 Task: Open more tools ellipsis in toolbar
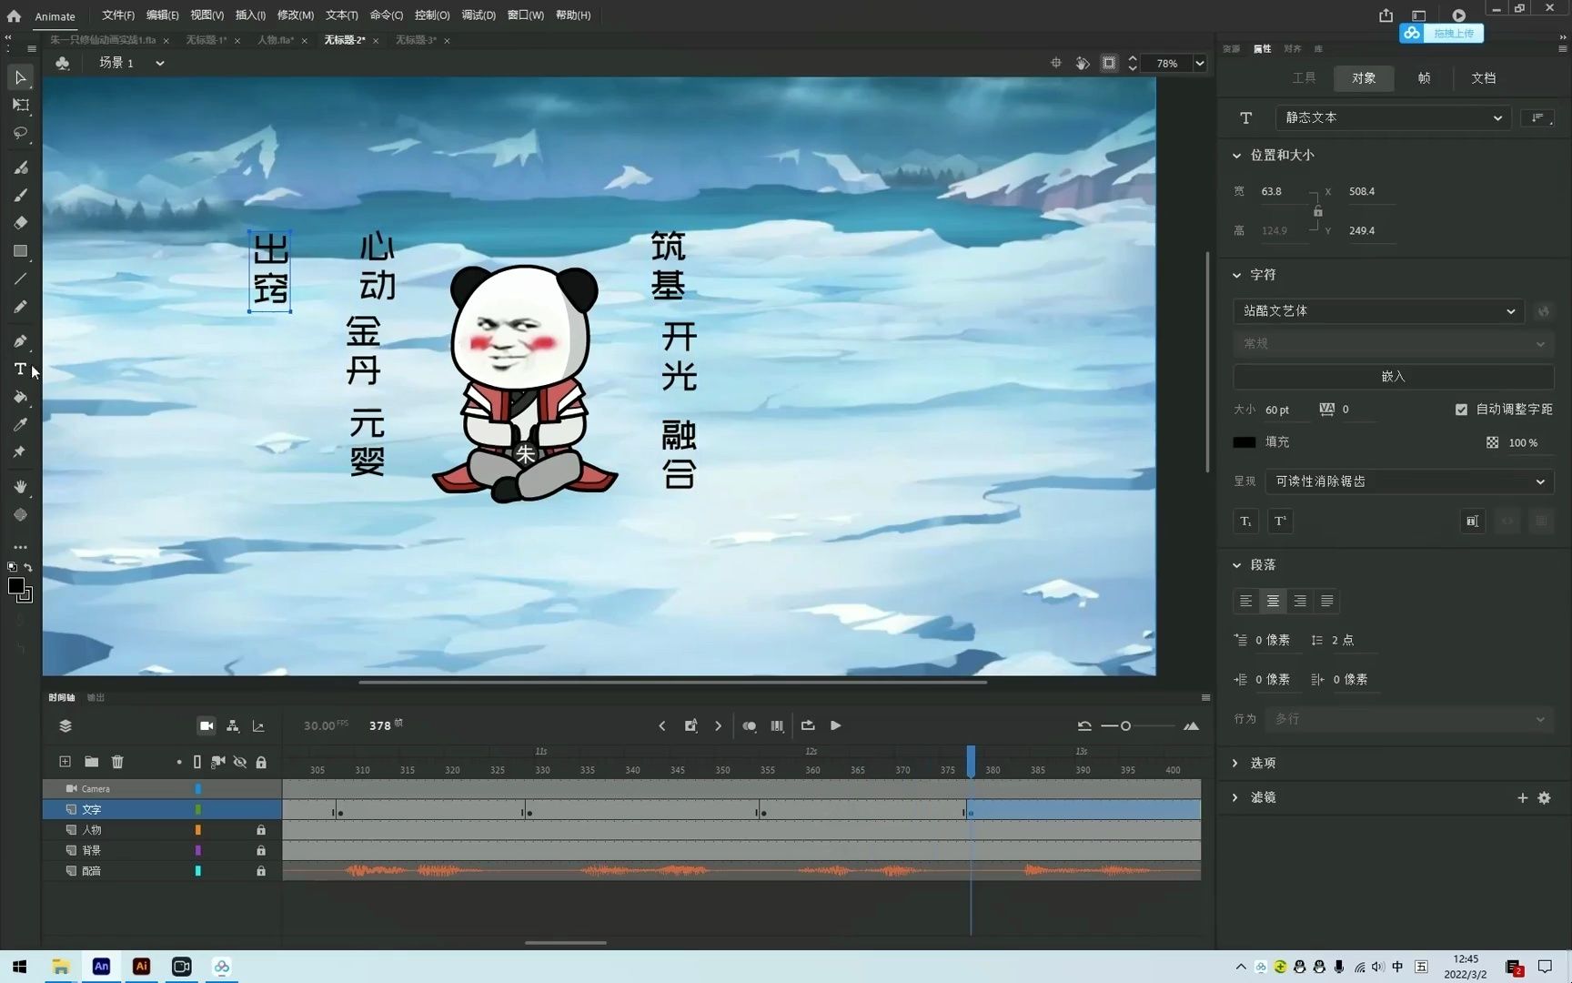coord(20,547)
